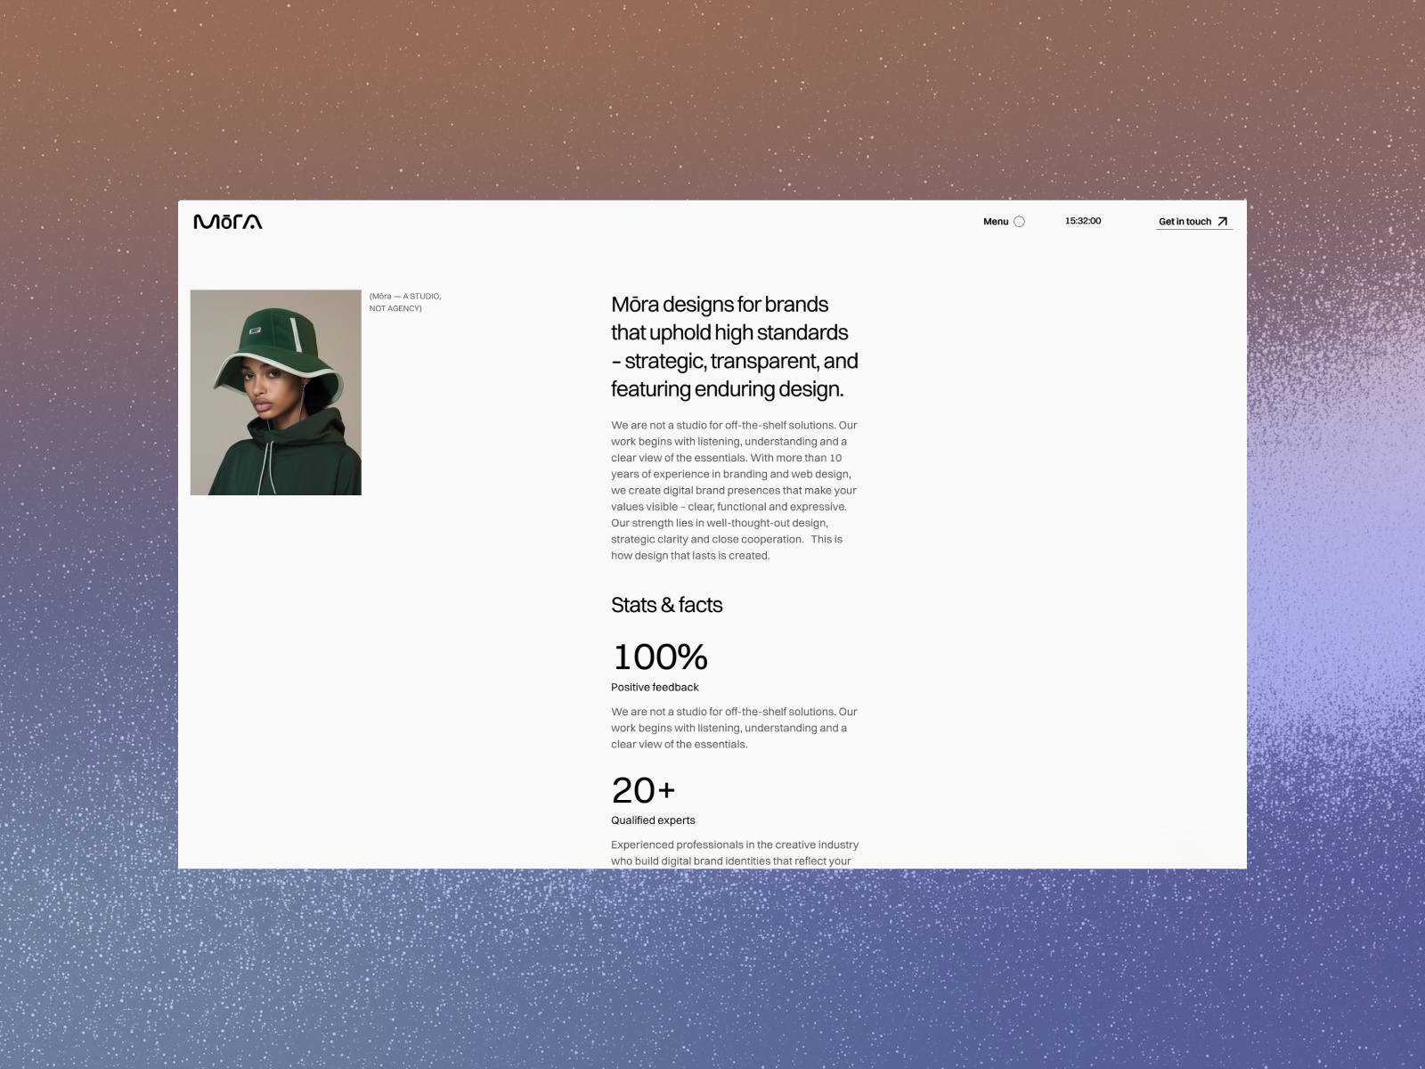
Task: Click the paragraph mentioning 10 years of experience
Action: coord(735,490)
